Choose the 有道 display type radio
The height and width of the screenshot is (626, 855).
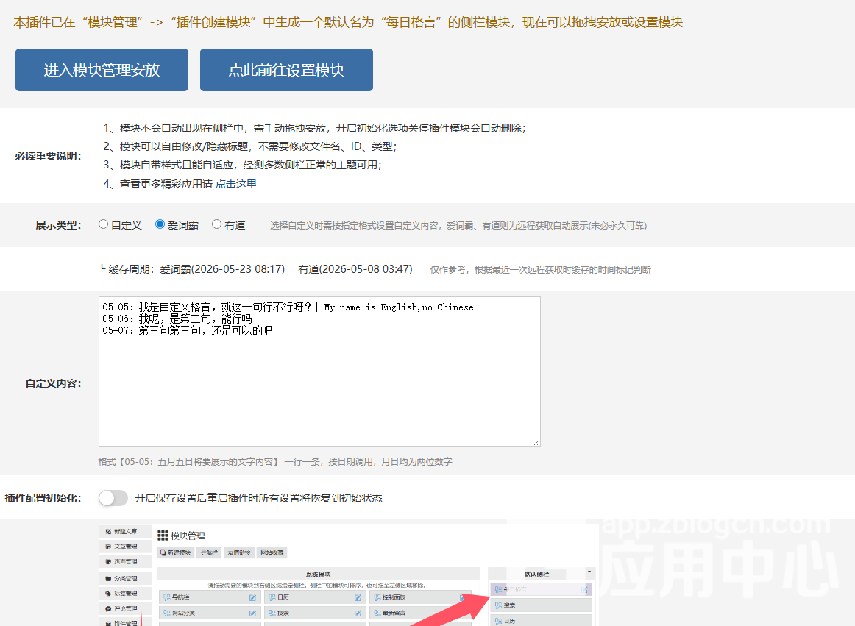[216, 224]
